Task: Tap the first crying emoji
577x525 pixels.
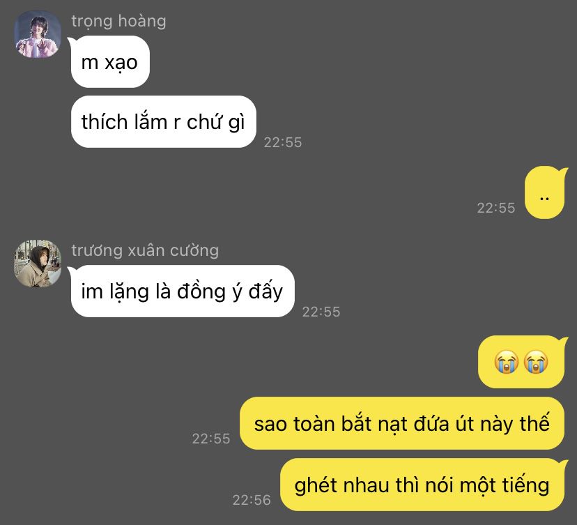Action: [507, 362]
